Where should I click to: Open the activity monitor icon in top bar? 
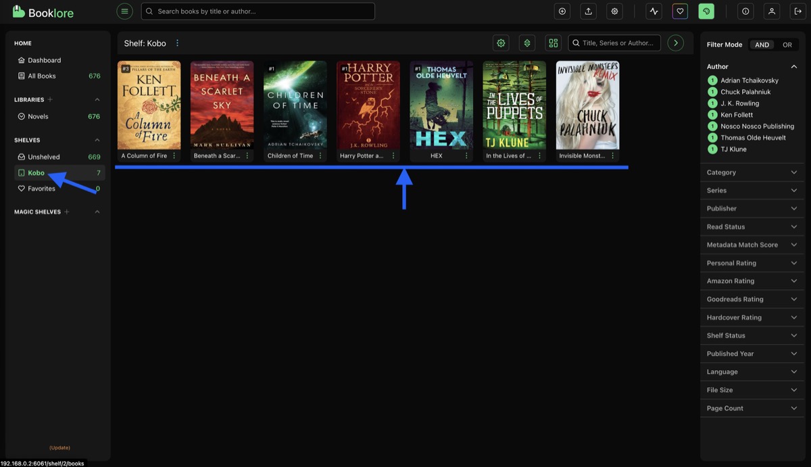tap(654, 11)
